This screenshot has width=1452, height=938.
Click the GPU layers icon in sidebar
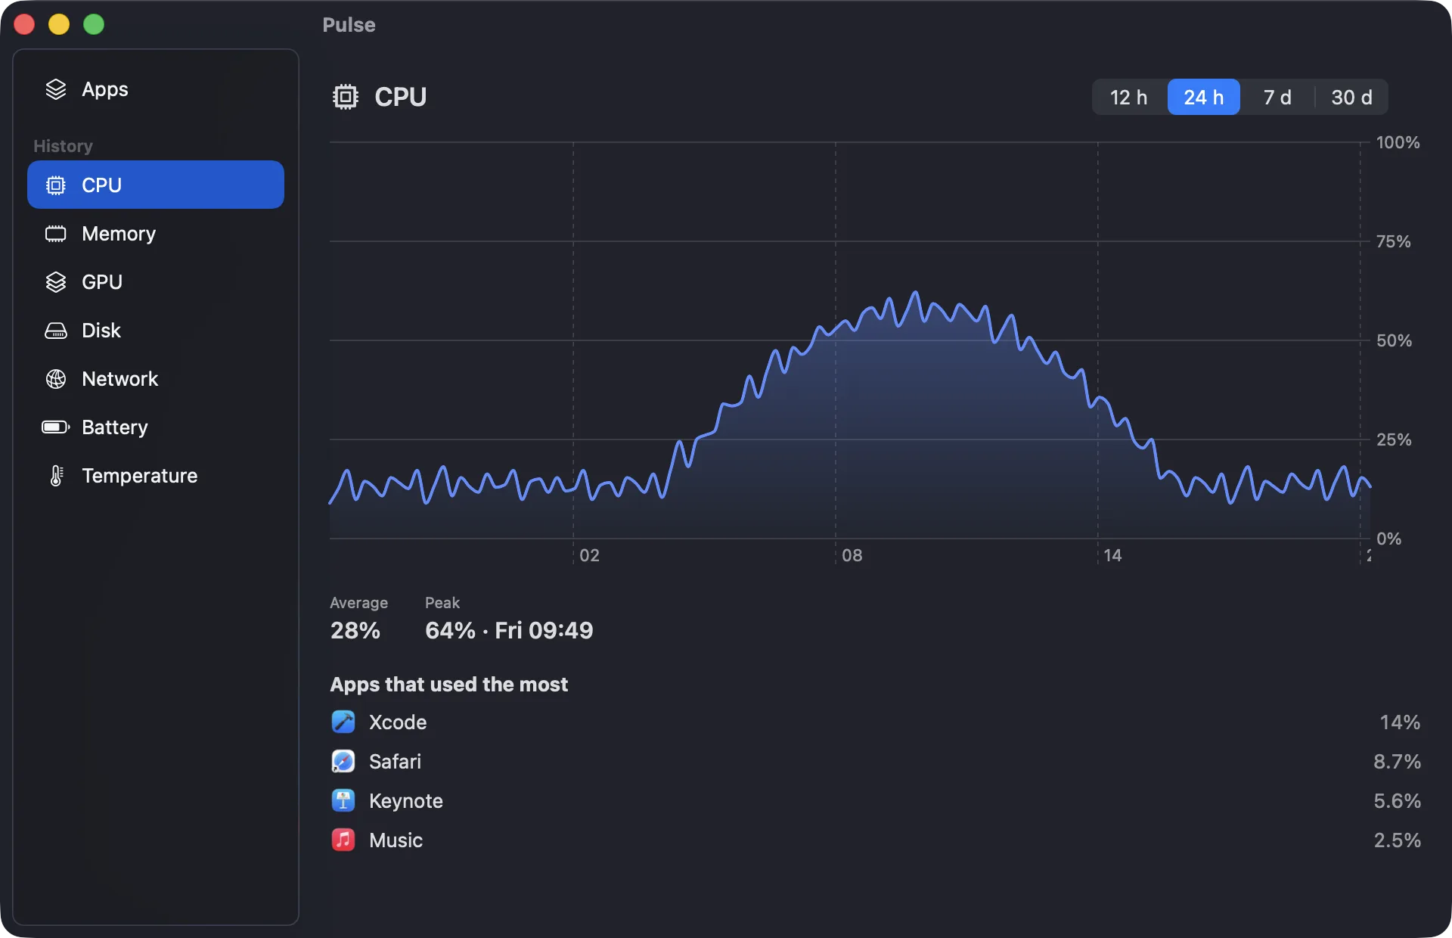(56, 282)
